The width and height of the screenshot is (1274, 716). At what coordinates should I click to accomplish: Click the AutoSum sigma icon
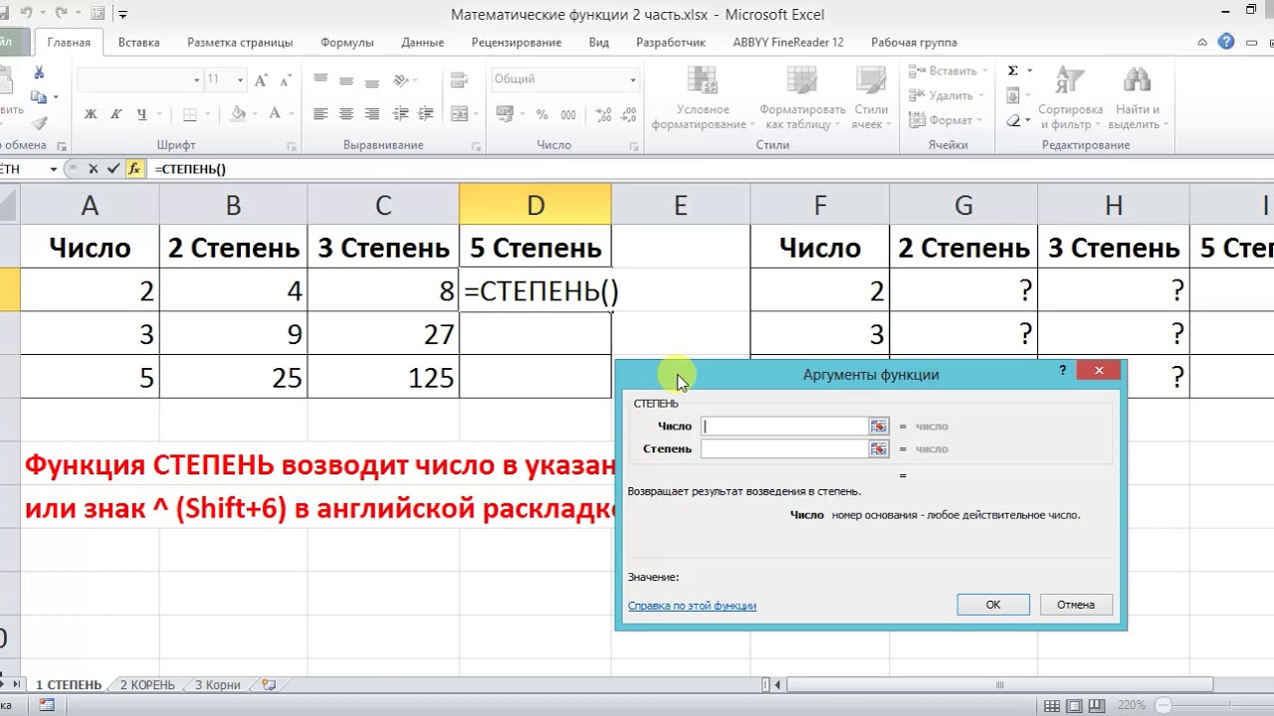(1013, 71)
